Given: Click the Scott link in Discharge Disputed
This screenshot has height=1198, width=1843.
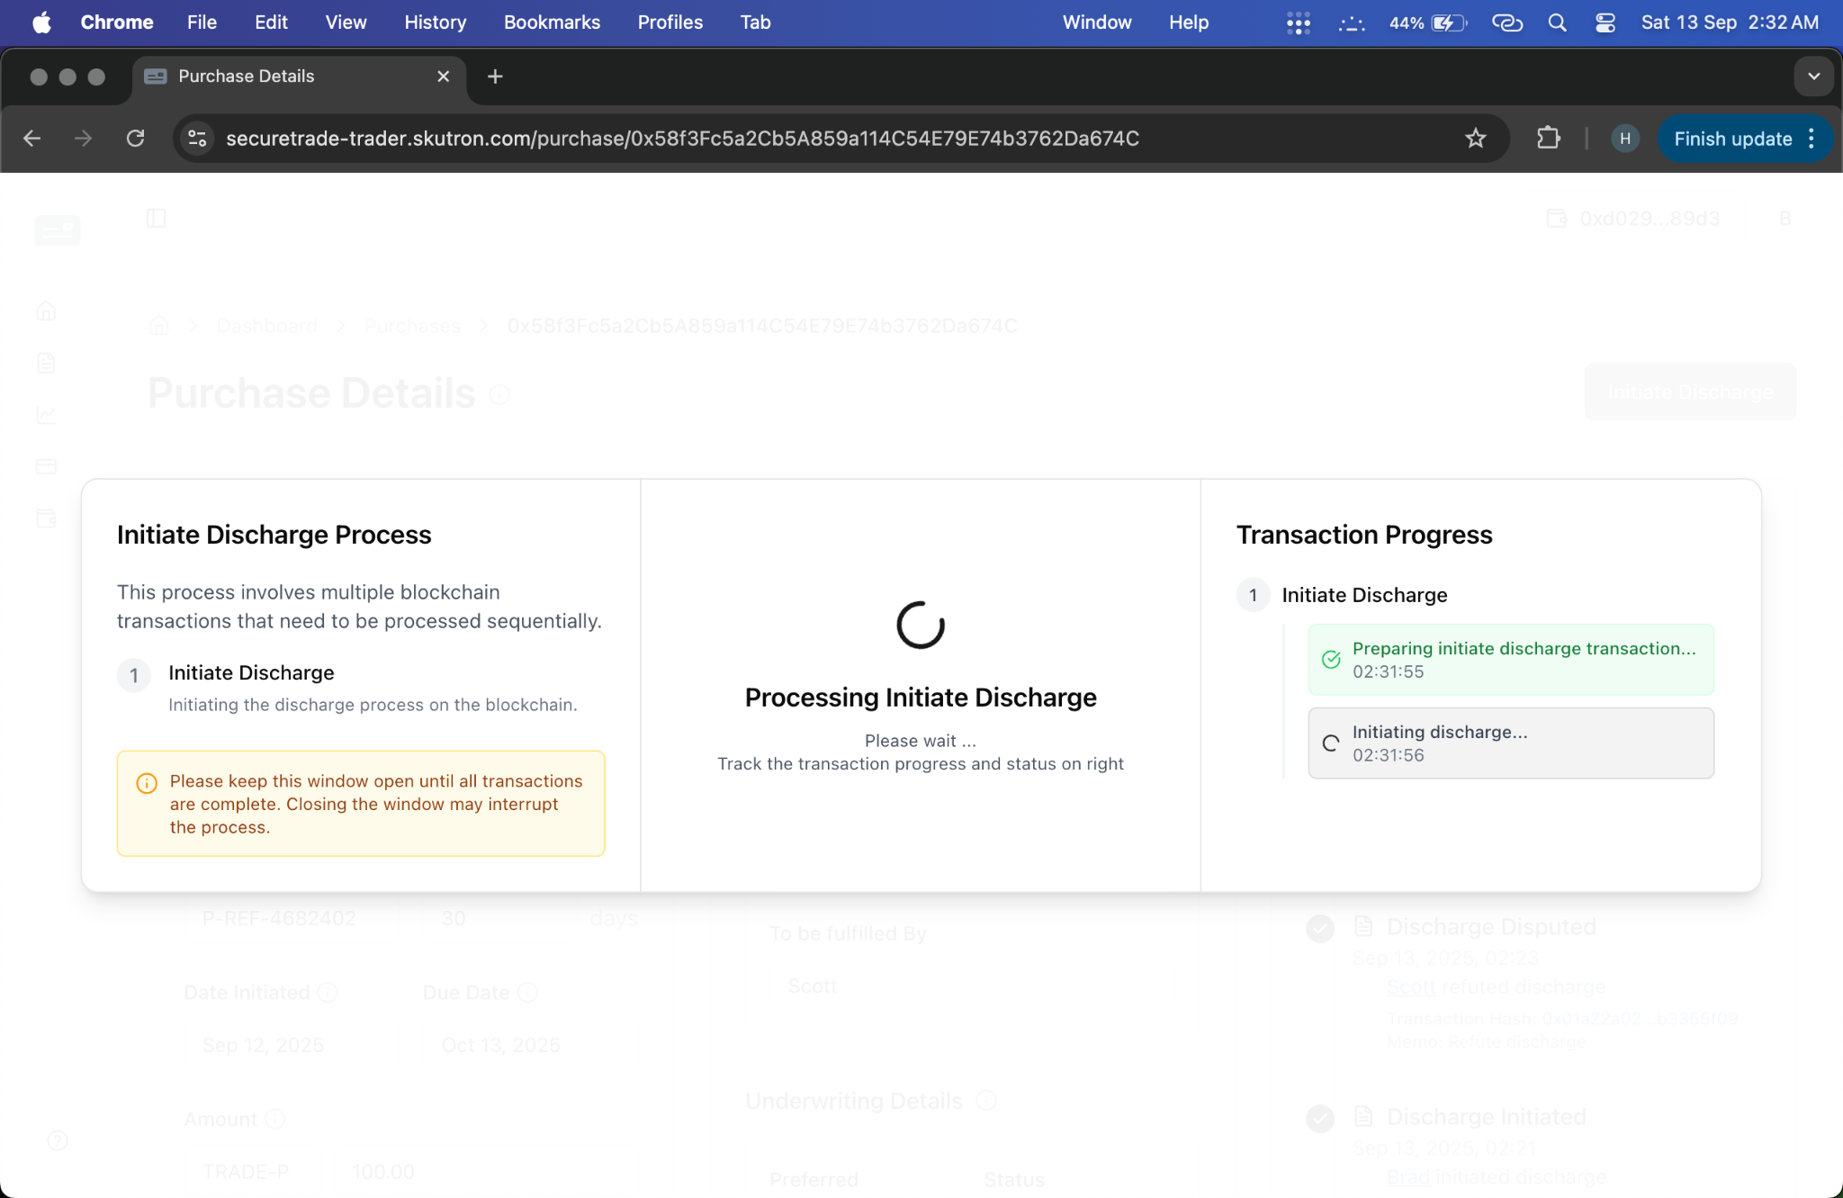Looking at the screenshot, I should (1410, 987).
